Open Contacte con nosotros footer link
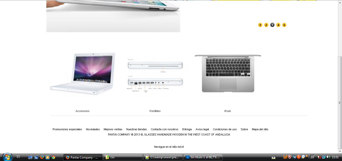Screen dimensions: 342x161 [164, 129]
